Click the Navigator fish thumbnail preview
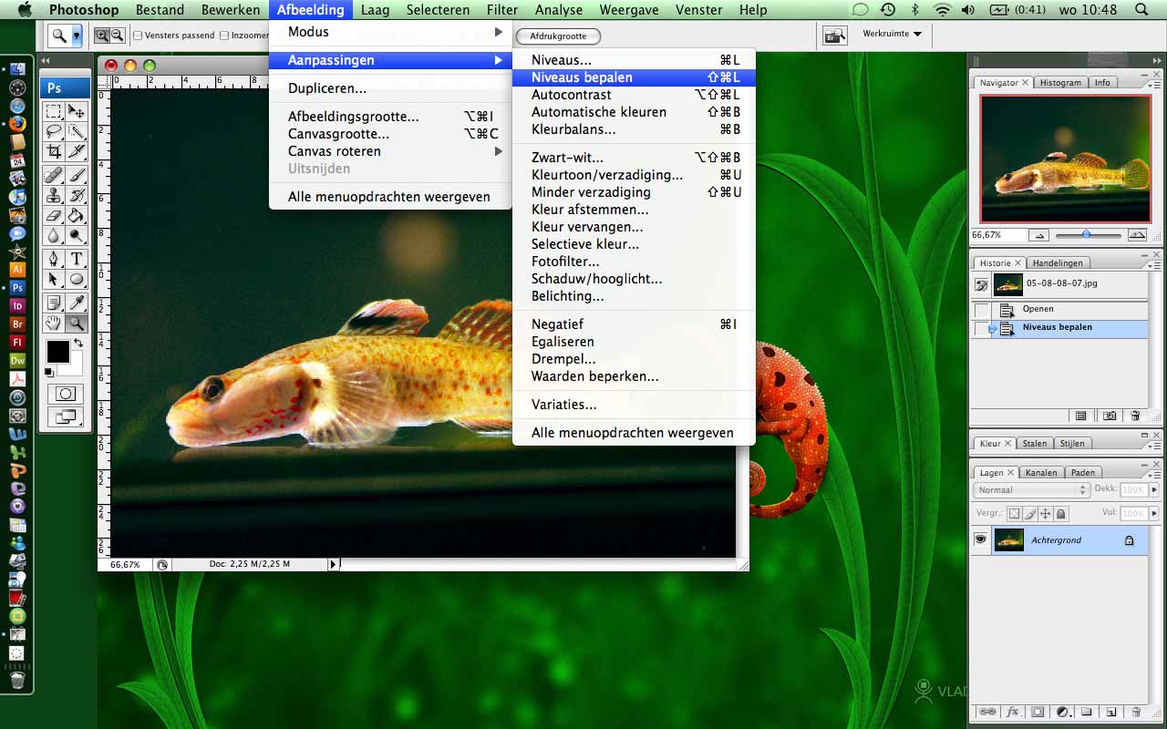The width and height of the screenshot is (1167, 729). 1065,159
